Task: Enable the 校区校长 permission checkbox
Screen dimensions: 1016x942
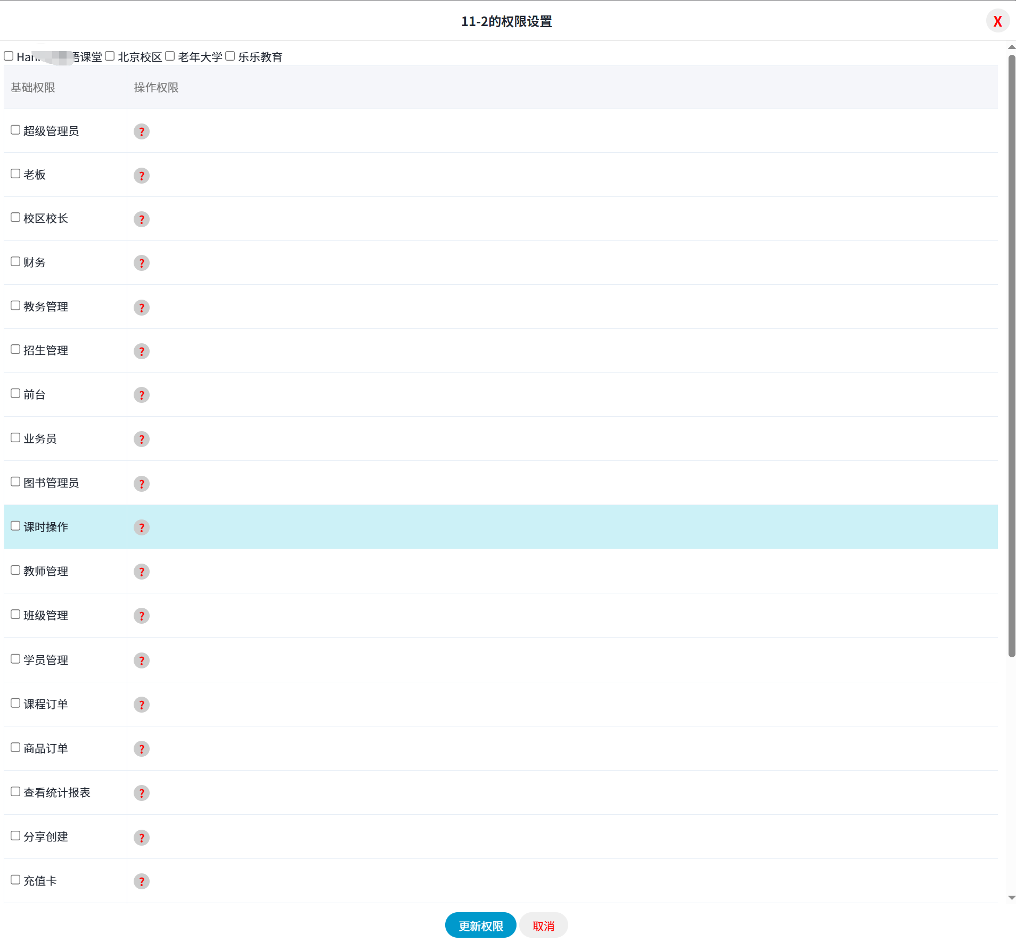Action: click(15, 217)
